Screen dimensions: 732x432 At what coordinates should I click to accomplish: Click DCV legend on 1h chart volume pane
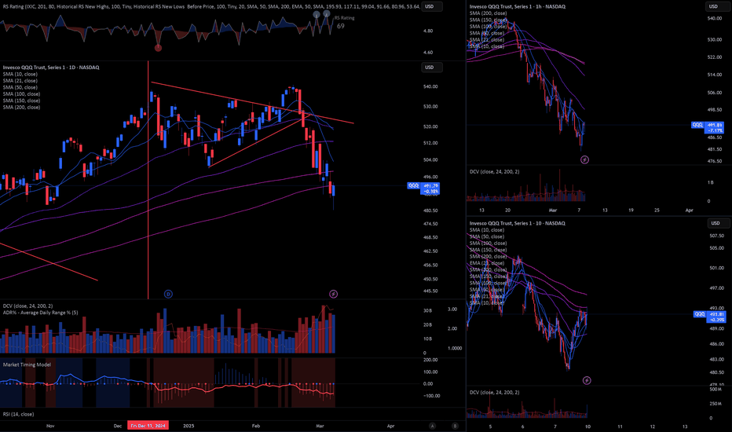coord(494,172)
